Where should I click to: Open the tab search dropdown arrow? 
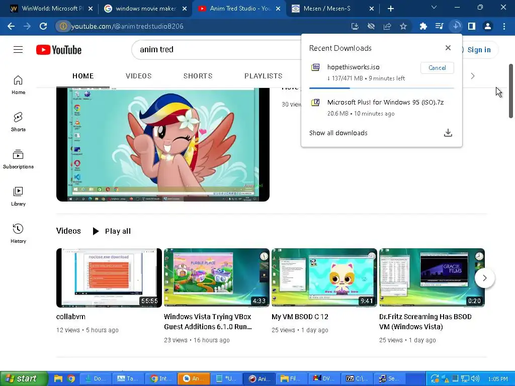tap(434, 7)
